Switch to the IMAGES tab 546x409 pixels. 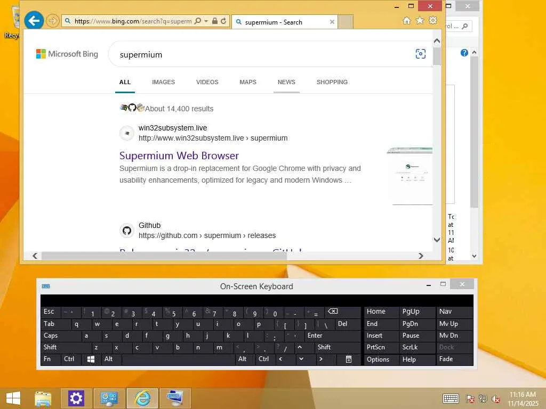pos(163,82)
